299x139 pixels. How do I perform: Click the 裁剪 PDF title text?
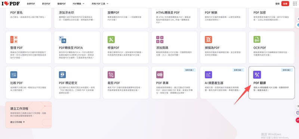(114, 83)
